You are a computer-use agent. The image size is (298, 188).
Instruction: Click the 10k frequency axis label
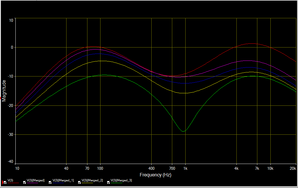(270, 168)
